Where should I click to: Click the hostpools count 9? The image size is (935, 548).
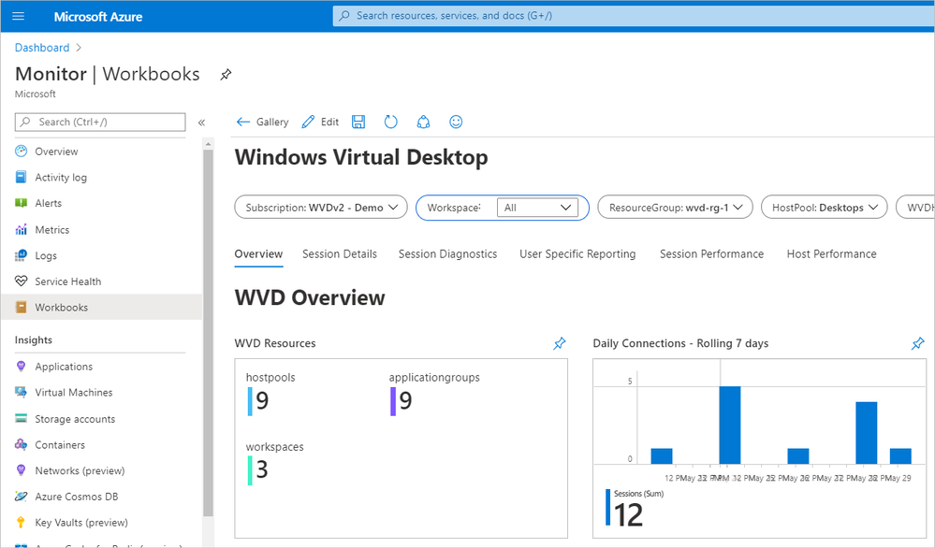point(262,401)
